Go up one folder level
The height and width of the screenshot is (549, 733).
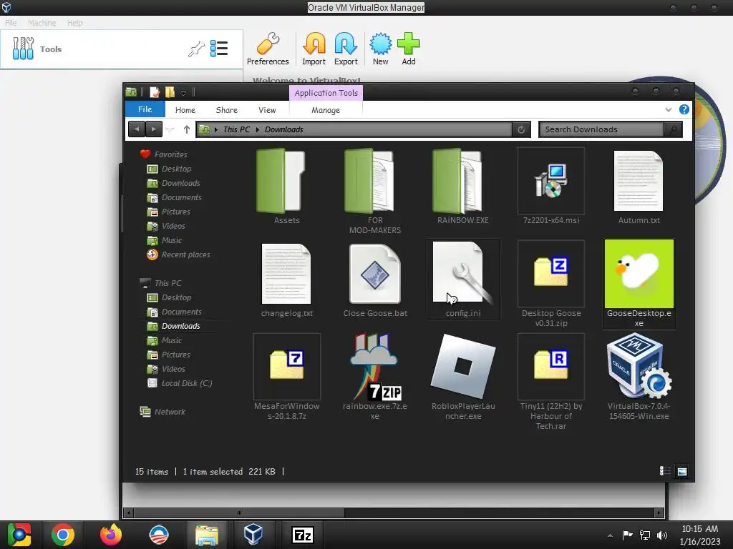pyautogui.click(x=187, y=129)
